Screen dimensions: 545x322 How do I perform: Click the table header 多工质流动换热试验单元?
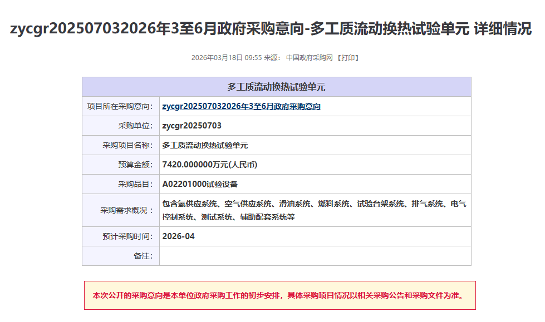pos(276,87)
